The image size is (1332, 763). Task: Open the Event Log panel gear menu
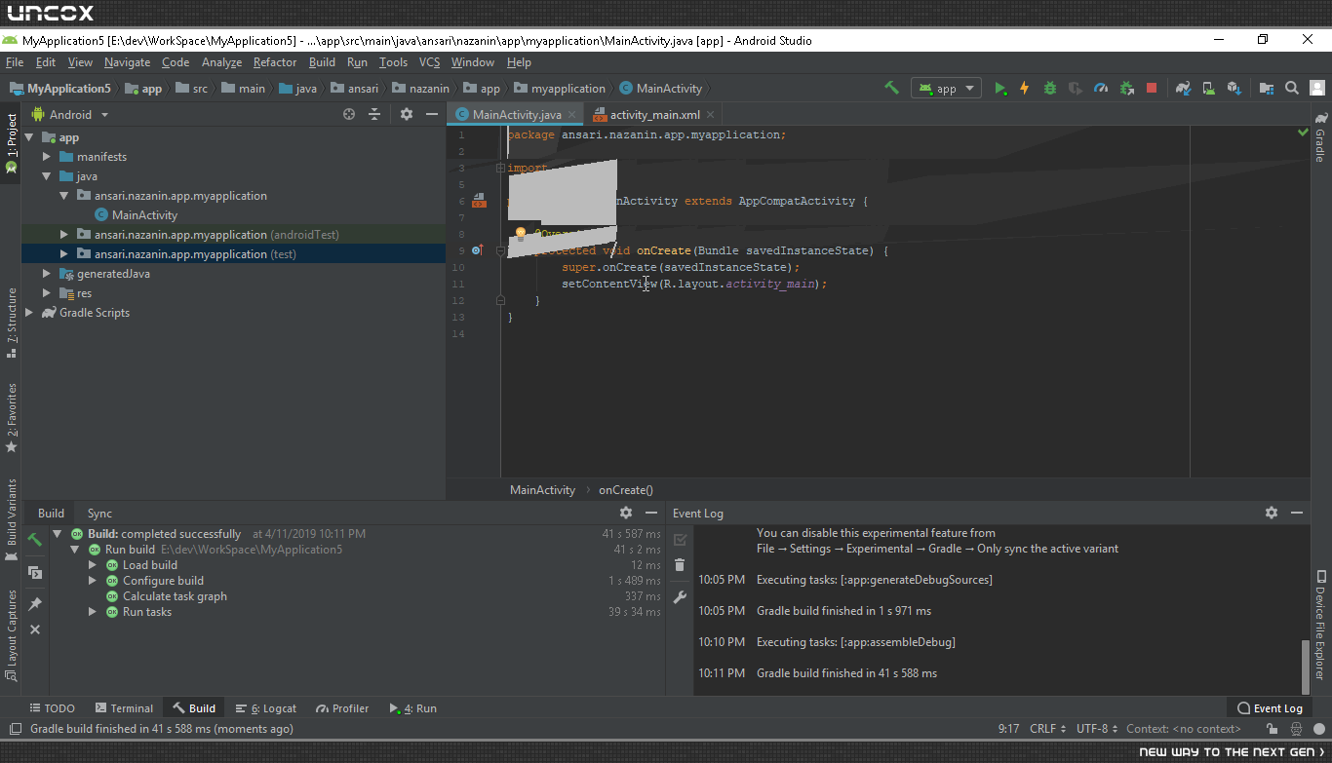pyautogui.click(x=1272, y=513)
